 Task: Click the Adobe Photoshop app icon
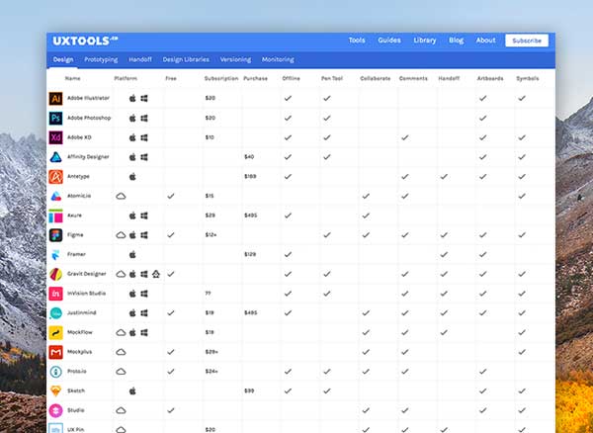pos(55,118)
